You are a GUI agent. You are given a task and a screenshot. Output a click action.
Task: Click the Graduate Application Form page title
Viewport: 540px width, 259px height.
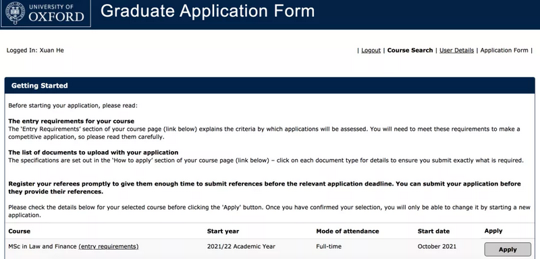point(208,11)
